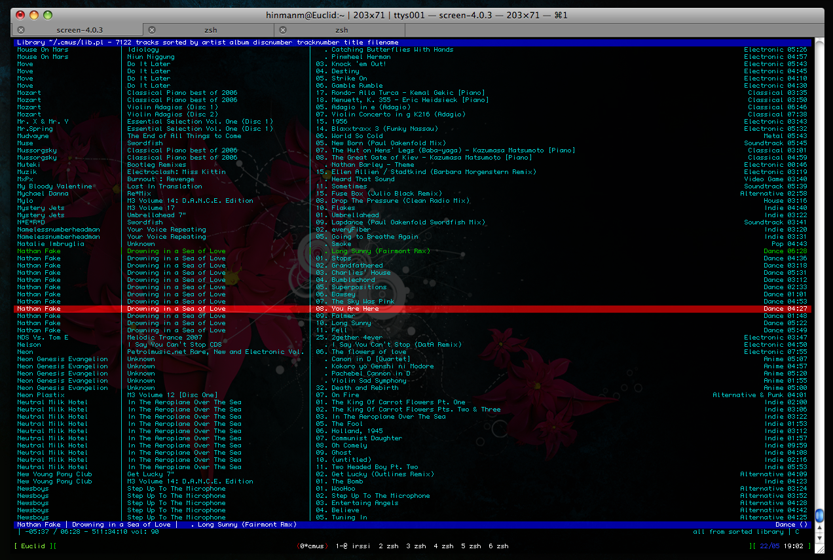Select On Fire by Neon Plastix
The height and width of the screenshot is (560, 833).
345,395
